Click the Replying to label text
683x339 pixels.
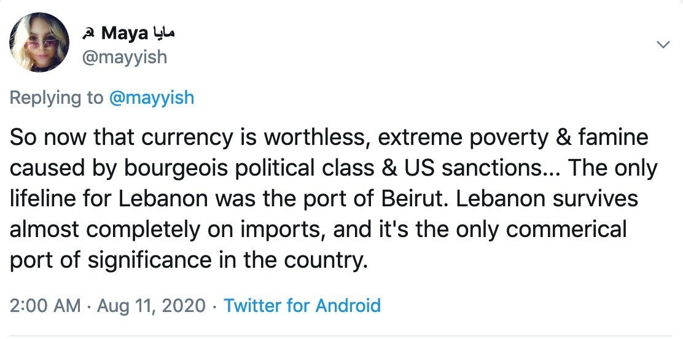(x=57, y=97)
